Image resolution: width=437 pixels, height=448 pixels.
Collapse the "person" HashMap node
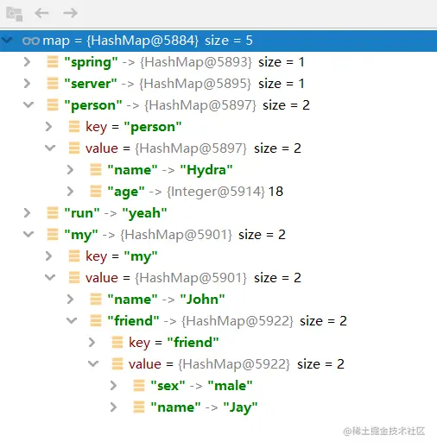[28, 104]
